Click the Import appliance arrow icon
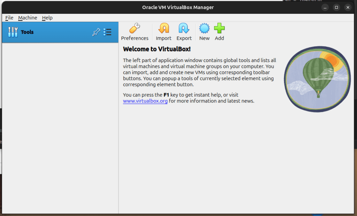 pyautogui.click(x=164, y=28)
